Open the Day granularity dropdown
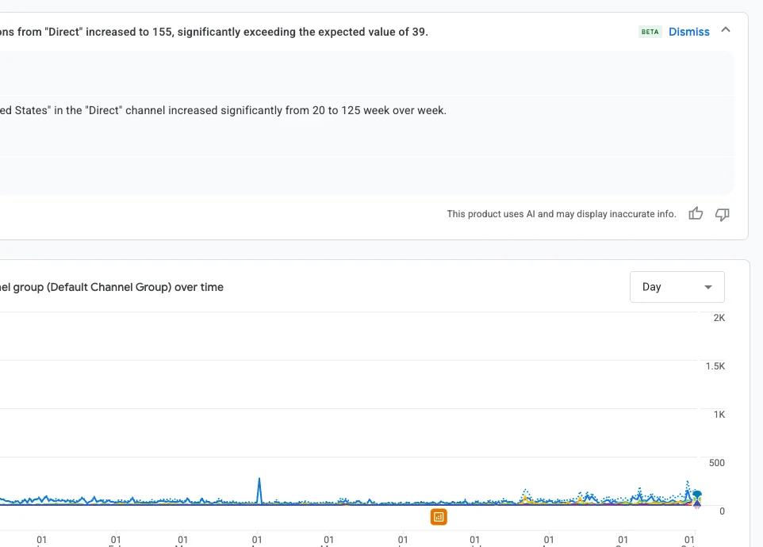The height and width of the screenshot is (547, 763). click(677, 287)
